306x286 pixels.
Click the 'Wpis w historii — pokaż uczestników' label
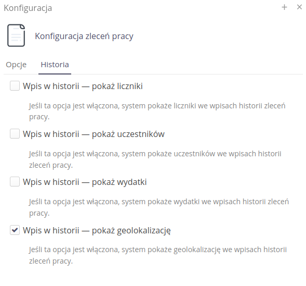coord(94,134)
